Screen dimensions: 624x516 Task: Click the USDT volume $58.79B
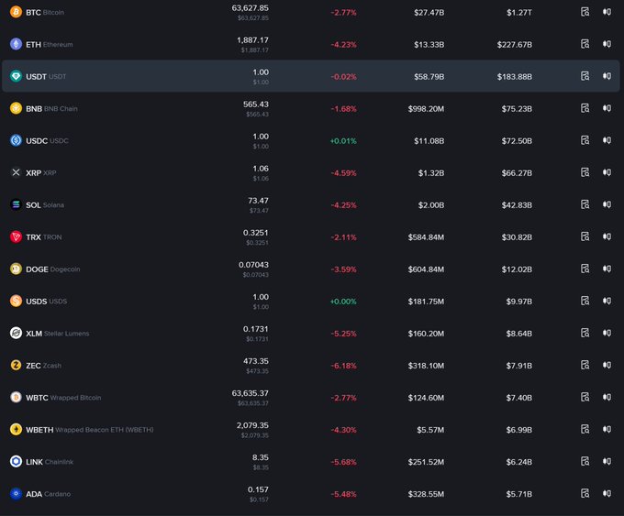(x=429, y=77)
